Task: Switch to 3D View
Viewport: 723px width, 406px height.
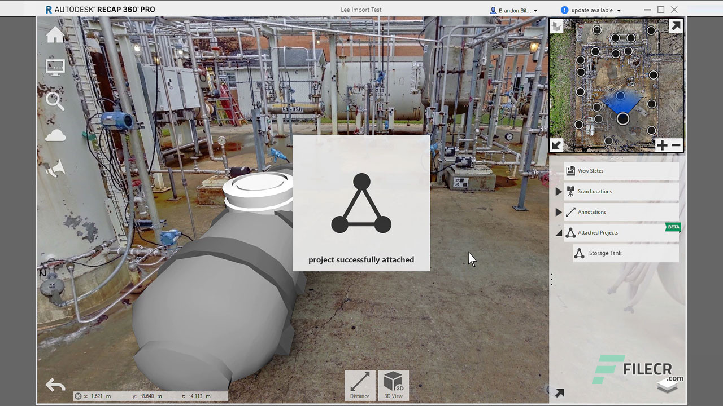Action: (x=393, y=385)
